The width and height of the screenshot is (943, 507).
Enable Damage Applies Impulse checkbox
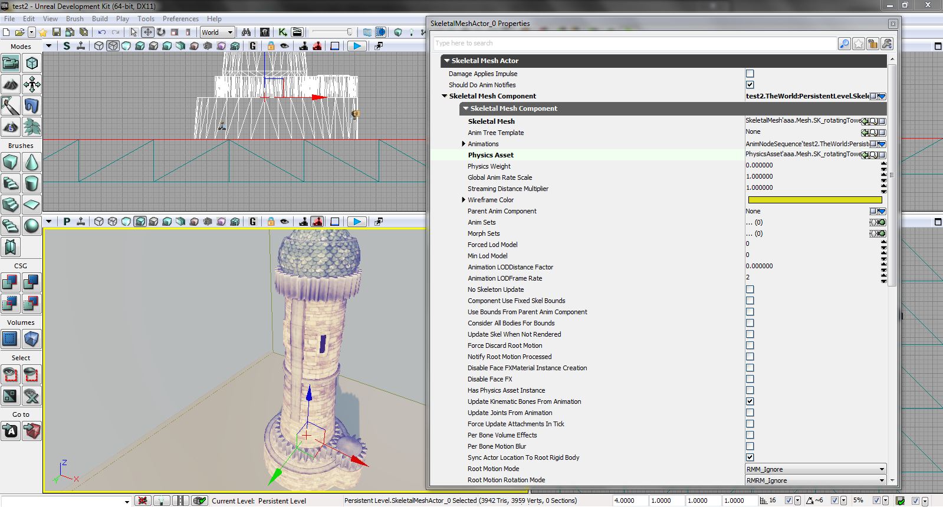[x=750, y=74]
